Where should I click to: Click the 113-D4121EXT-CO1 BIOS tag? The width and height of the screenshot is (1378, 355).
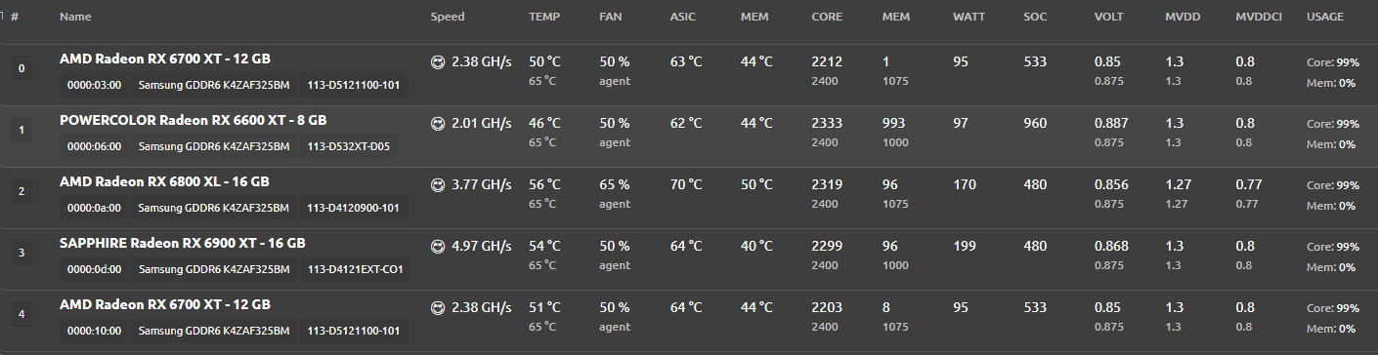click(355, 269)
